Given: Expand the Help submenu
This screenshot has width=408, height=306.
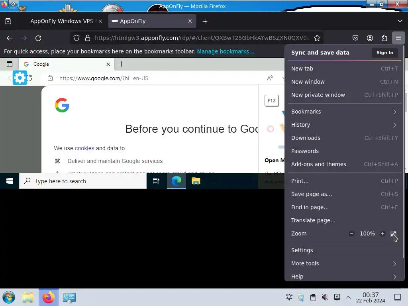Looking at the screenshot, I should [x=345, y=277].
